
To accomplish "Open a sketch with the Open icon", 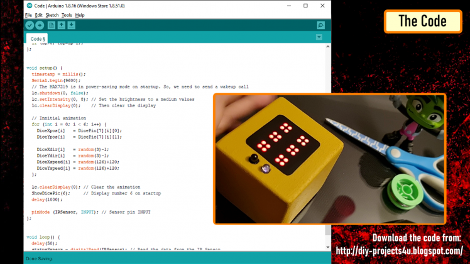I will tap(62, 26).
